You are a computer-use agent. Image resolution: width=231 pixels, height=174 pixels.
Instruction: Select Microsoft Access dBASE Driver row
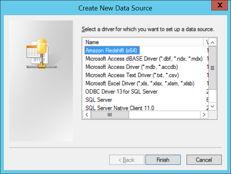[x=144, y=59]
